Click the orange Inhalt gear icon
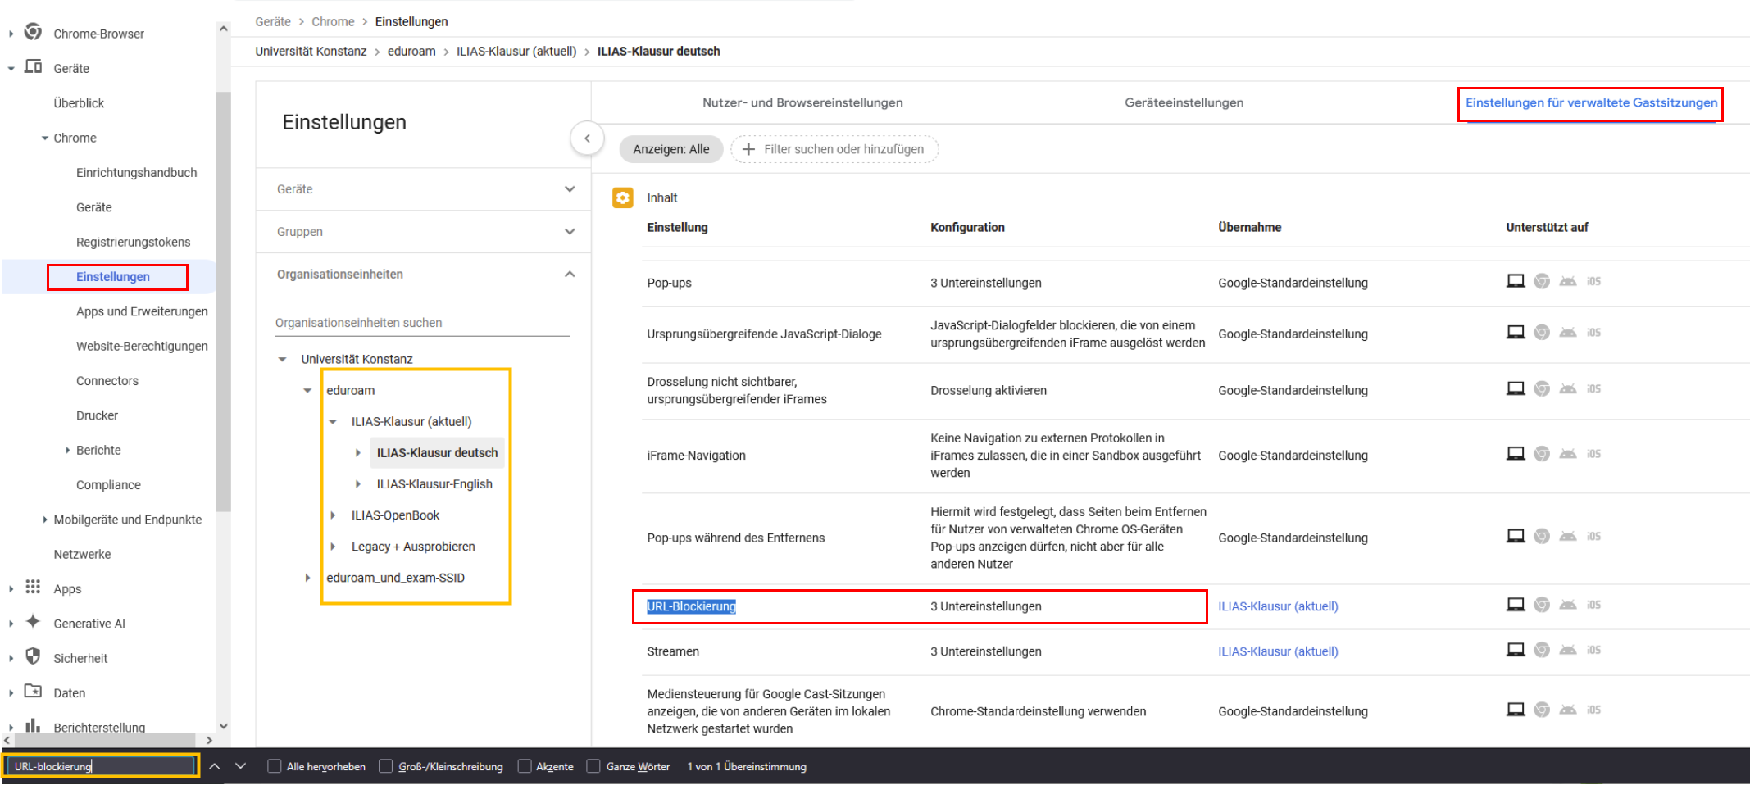This screenshot has width=1750, height=785. point(623,197)
